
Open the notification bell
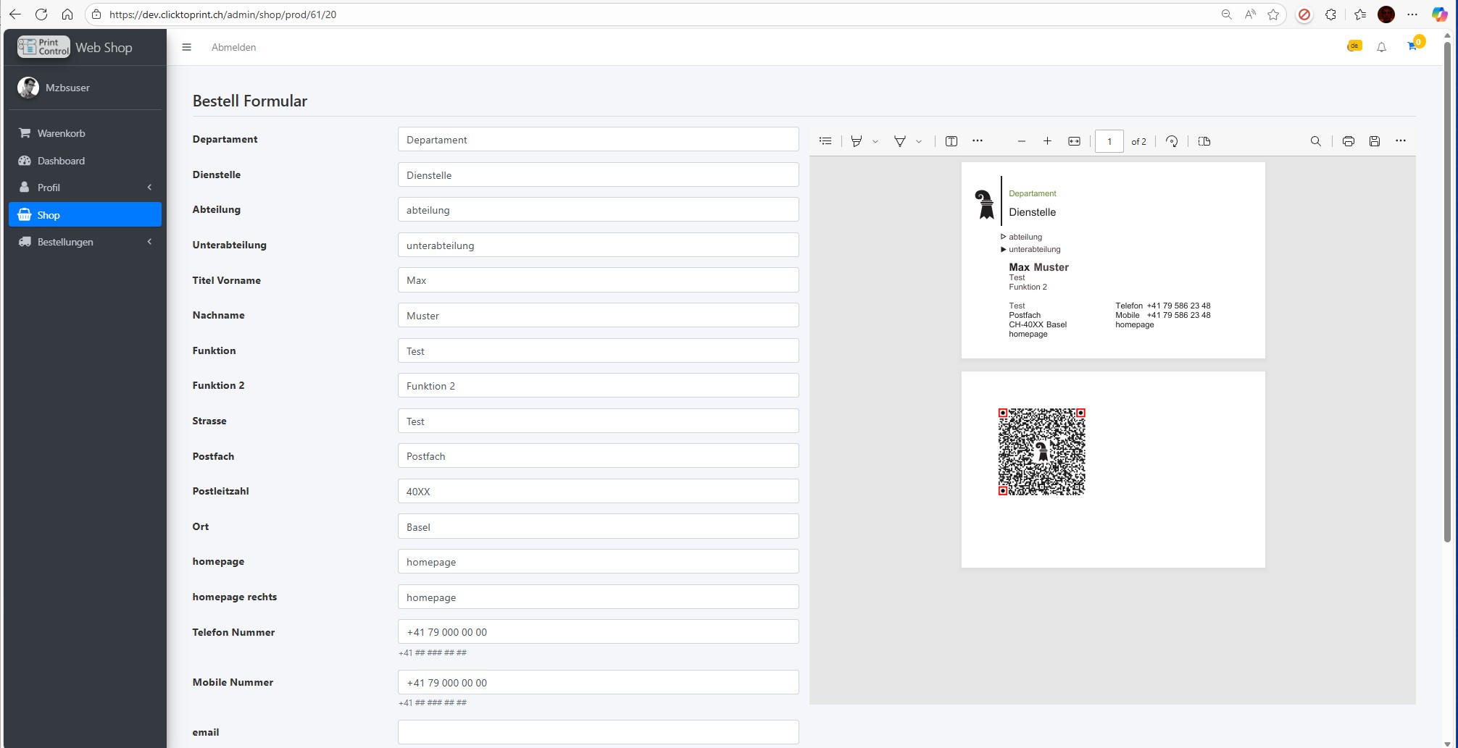tap(1381, 47)
